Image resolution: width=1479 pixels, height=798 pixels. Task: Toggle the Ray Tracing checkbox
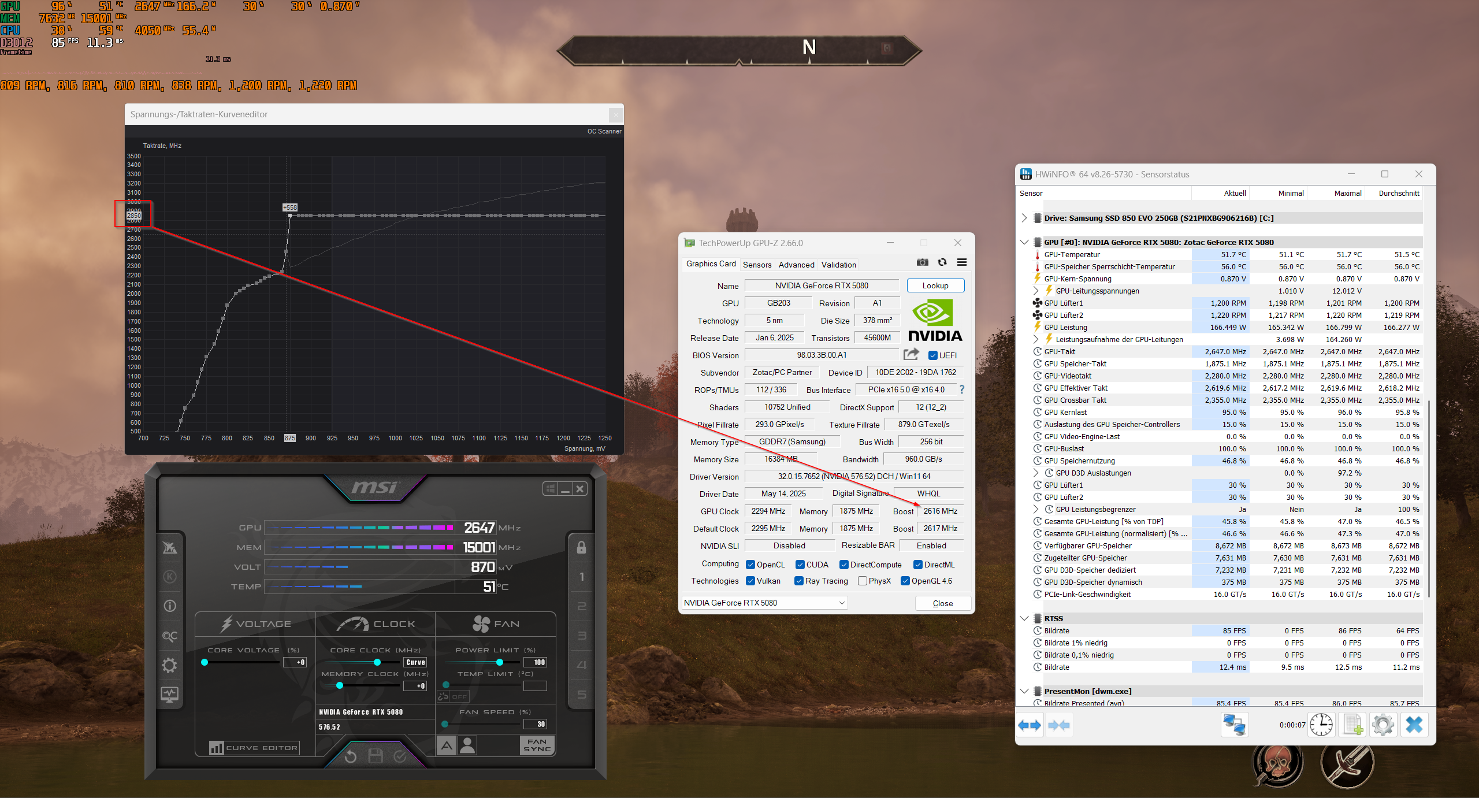(799, 581)
